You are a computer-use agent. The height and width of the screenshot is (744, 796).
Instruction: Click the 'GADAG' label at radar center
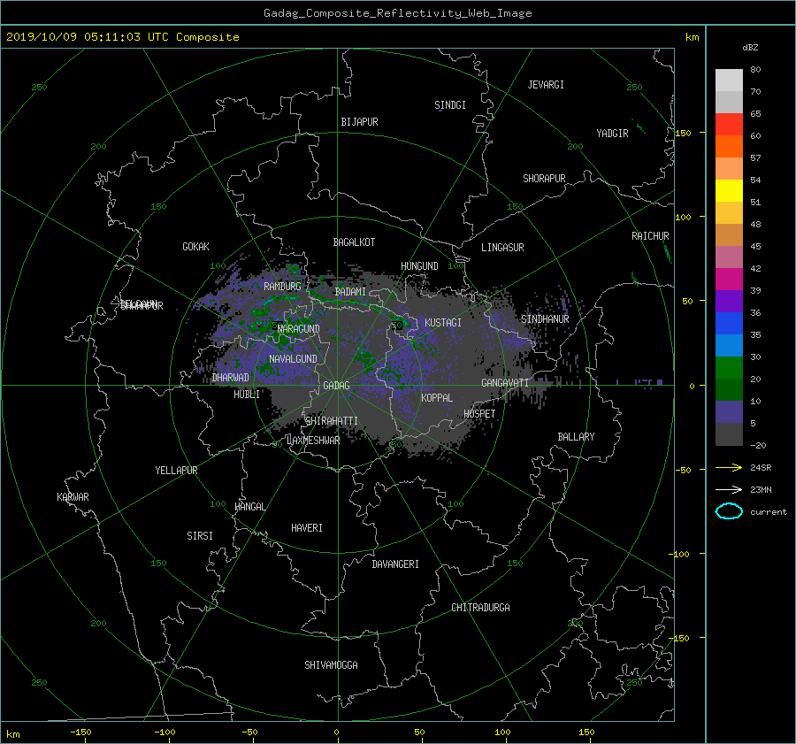(x=337, y=386)
